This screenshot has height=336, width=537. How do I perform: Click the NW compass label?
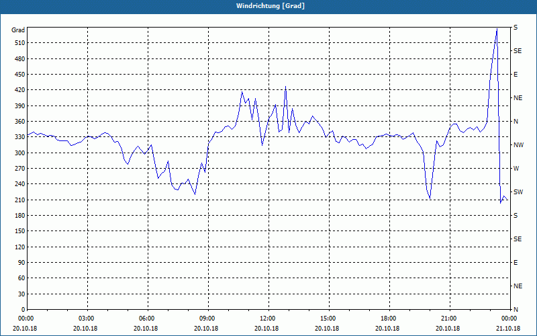pos(518,145)
